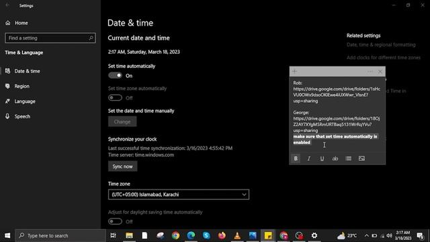Open the sticky note menu (three dots)
The image size is (430, 242).
(x=370, y=72)
